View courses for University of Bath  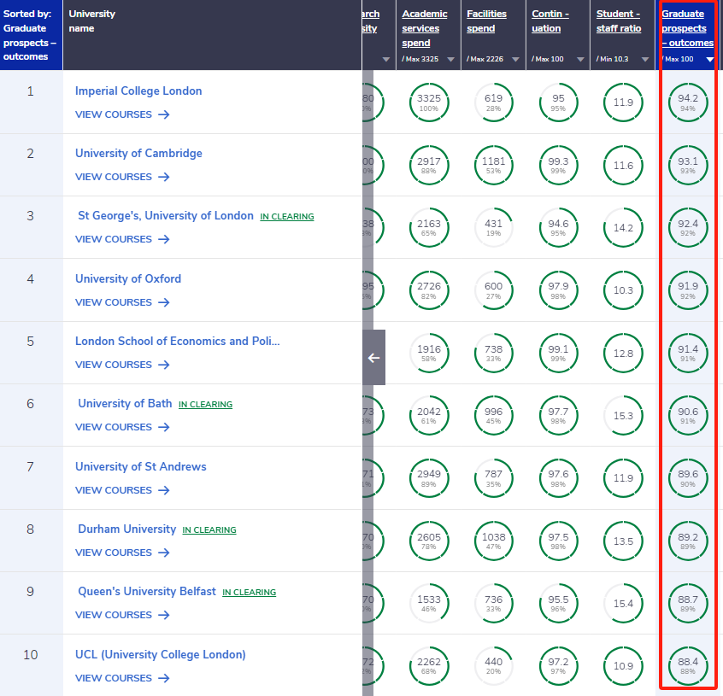pyautogui.click(x=122, y=427)
